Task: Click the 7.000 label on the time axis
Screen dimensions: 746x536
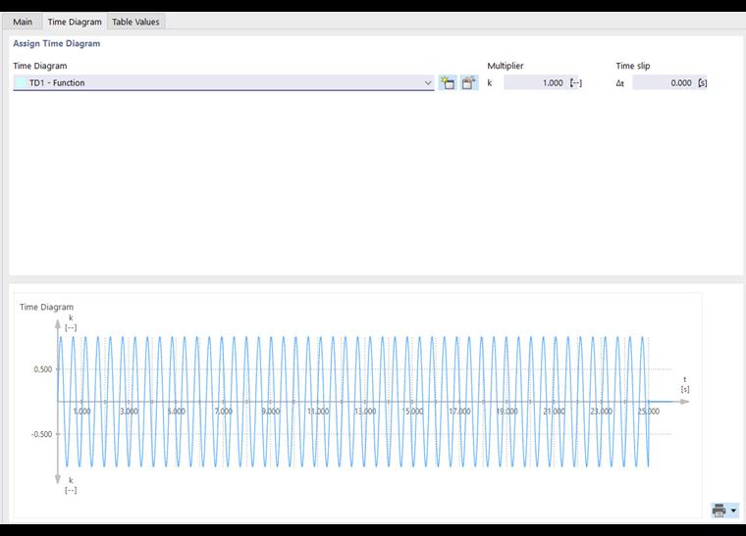Action: pos(223,412)
